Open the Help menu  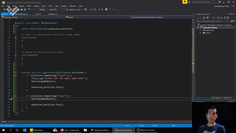coord(80,6)
